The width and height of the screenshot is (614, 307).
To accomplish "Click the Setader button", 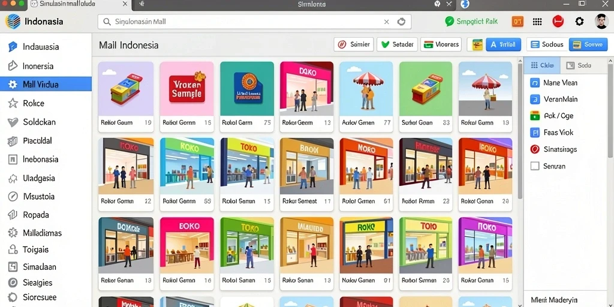I will coord(398,44).
